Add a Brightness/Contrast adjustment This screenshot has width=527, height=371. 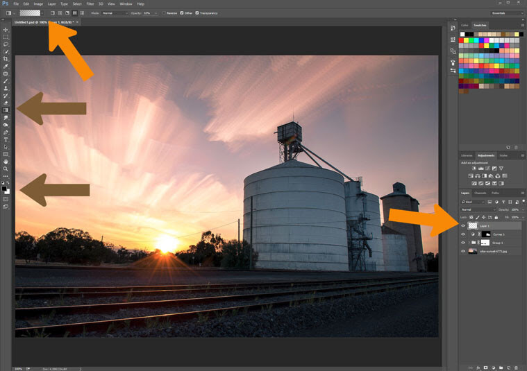(x=474, y=169)
